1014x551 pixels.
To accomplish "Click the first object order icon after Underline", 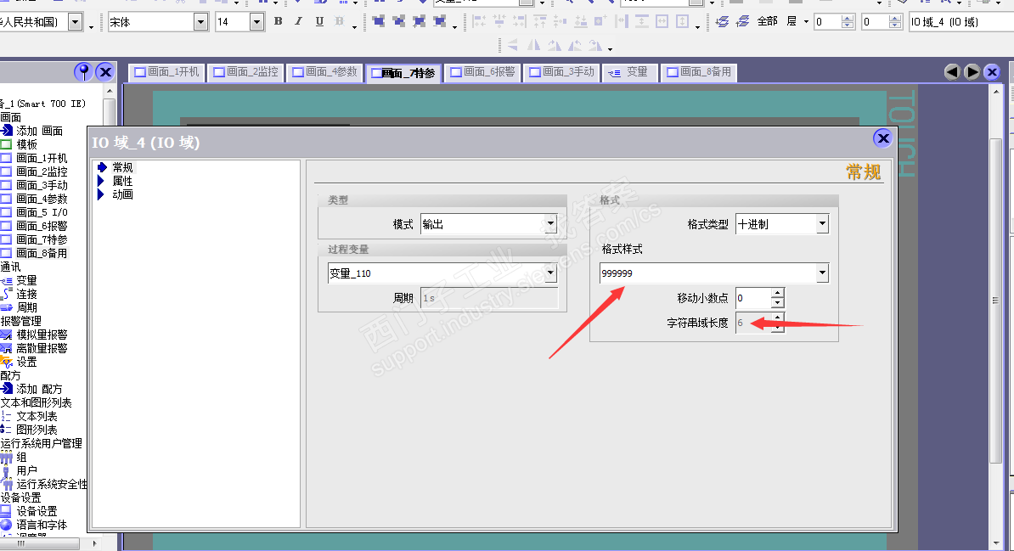I will click(x=379, y=21).
